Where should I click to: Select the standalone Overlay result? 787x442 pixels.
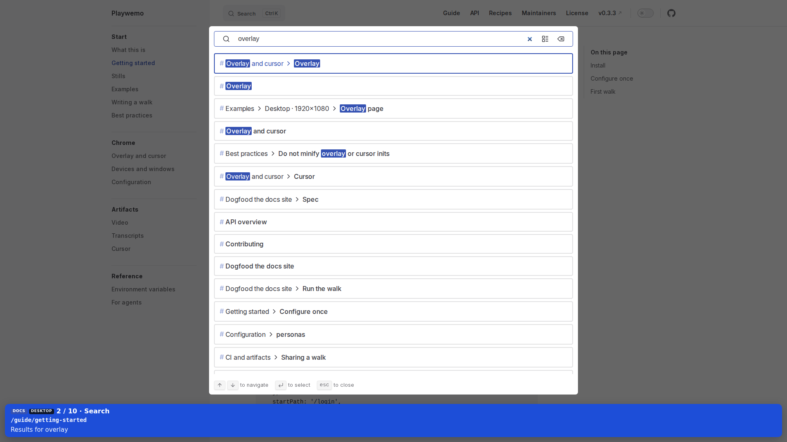(393, 86)
